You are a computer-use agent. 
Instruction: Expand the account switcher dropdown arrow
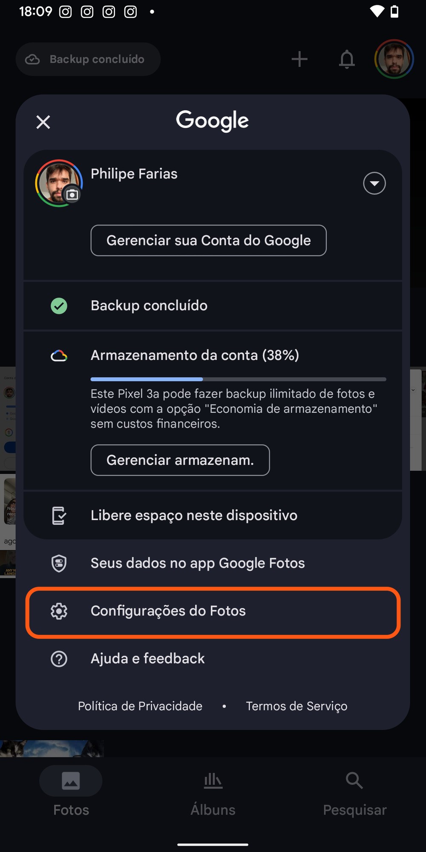click(x=374, y=183)
